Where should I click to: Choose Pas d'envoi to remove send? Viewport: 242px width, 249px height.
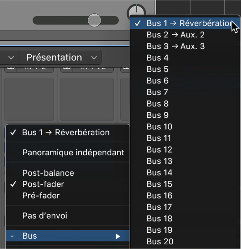coord(45,215)
